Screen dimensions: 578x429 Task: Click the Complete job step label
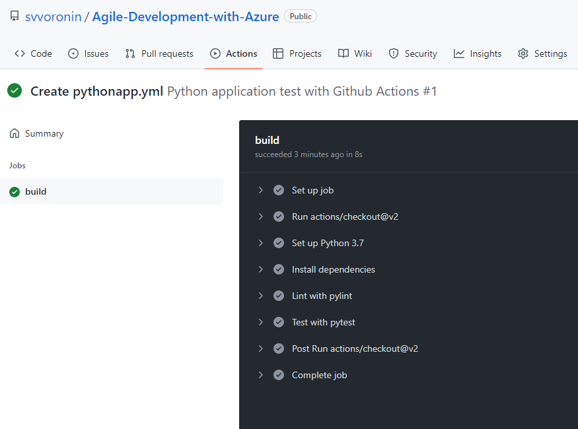coord(319,376)
